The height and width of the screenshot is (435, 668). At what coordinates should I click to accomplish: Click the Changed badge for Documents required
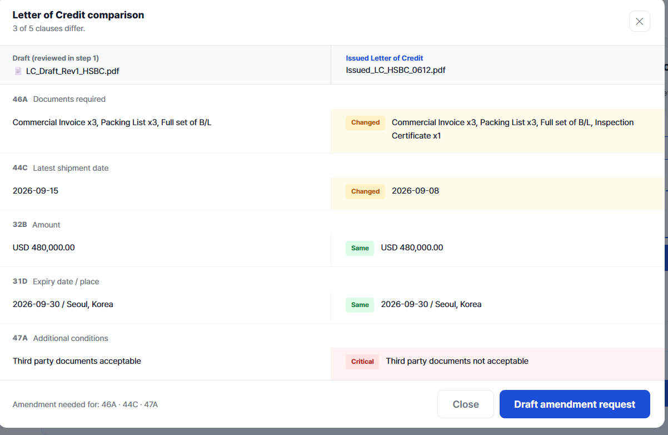click(365, 122)
